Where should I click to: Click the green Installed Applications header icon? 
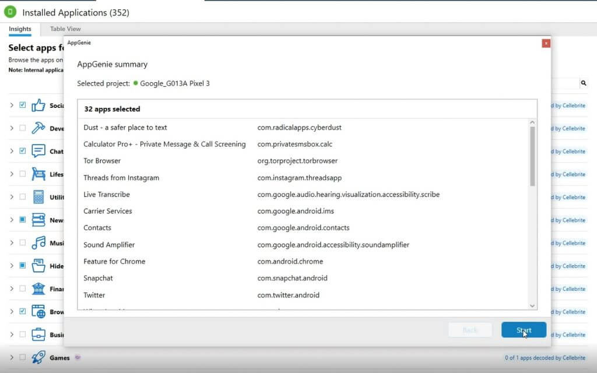pyautogui.click(x=10, y=12)
